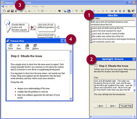Viewport: 137px width, 119px height.
Task: Click the < Back button in Spotlight
Action: 100,106
